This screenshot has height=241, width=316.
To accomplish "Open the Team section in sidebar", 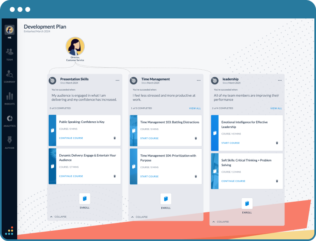I will pyautogui.click(x=9, y=53).
